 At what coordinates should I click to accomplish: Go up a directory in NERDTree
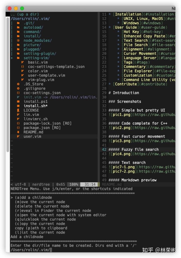[25, 14]
